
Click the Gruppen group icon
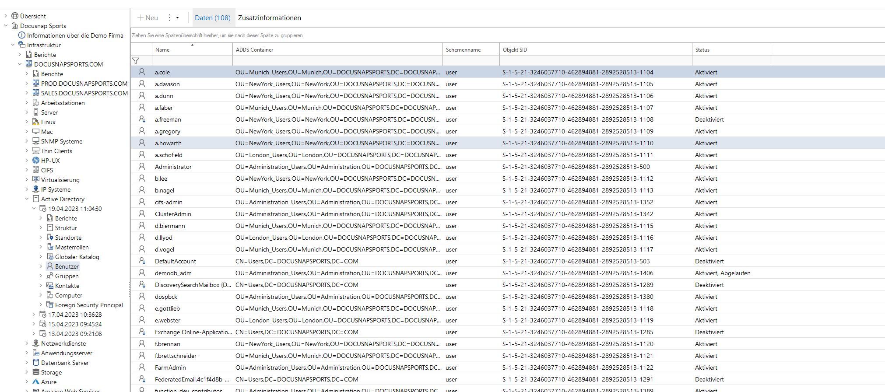click(50, 276)
